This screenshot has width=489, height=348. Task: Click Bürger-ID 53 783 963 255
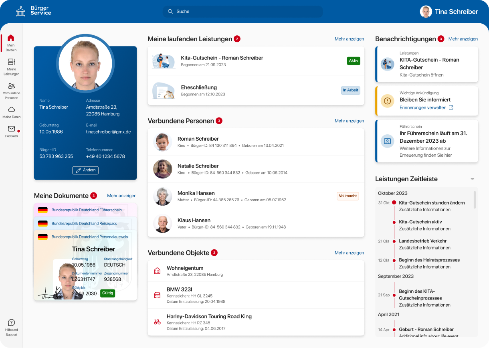coord(56,156)
